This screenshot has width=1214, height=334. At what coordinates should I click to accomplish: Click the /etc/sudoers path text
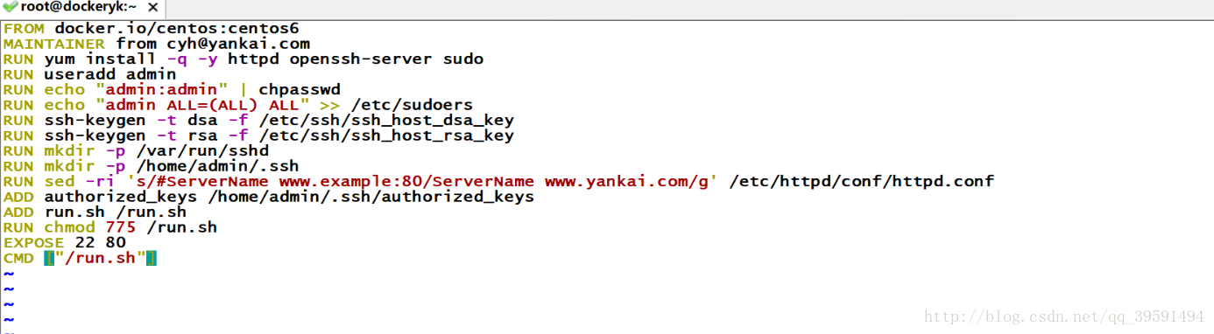[x=412, y=105]
